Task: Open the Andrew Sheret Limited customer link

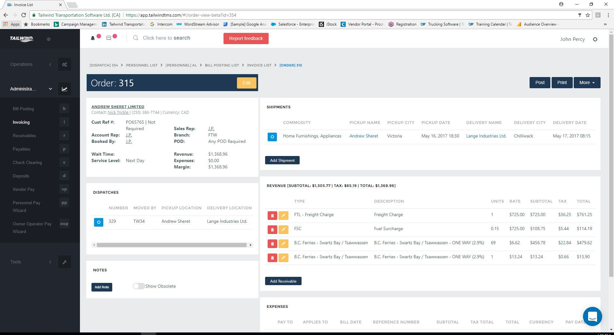Action: tap(118, 107)
